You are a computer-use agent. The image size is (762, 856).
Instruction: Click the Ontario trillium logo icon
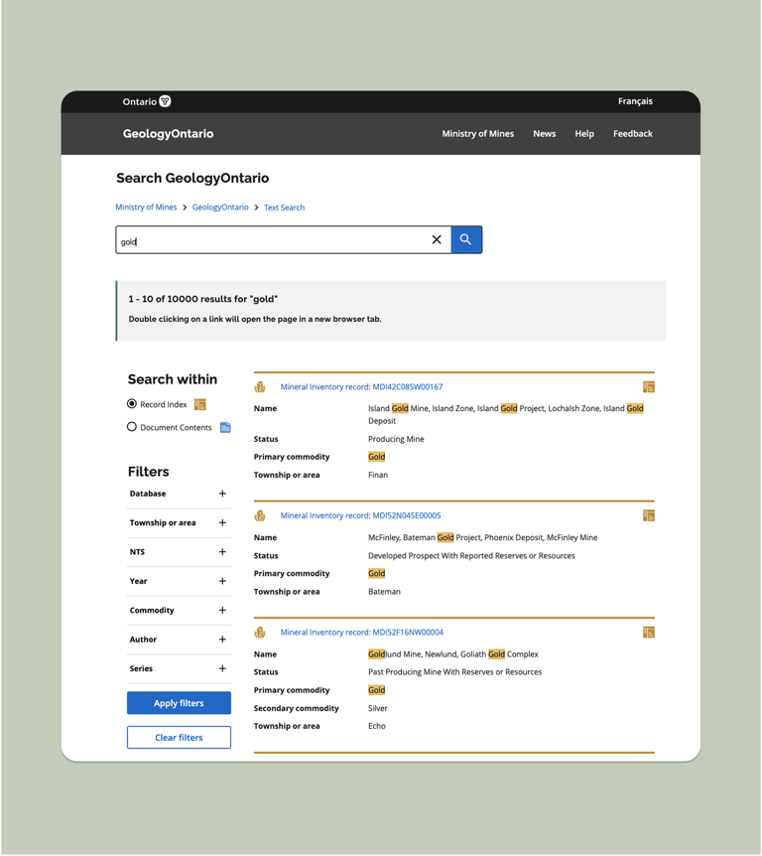tap(165, 101)
